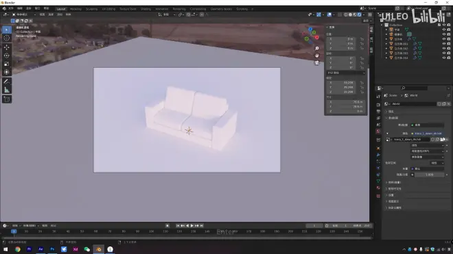Open the Material properties tab
The image size is (453, 254).
pyautogui.click(x=378, y=188)
